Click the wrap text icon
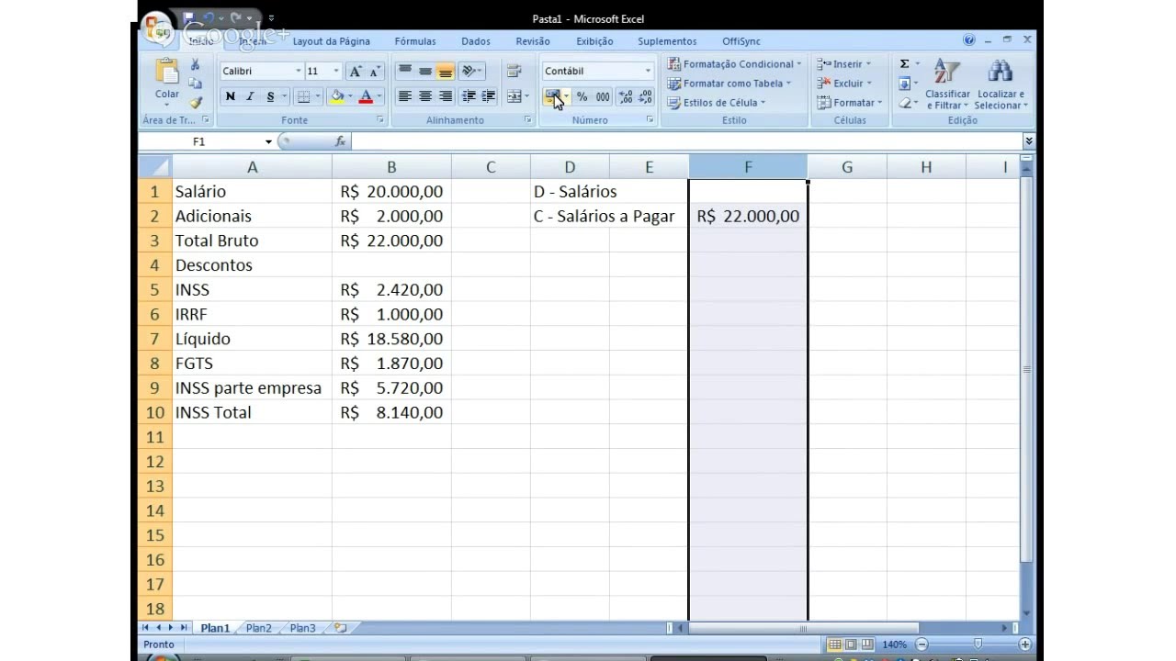1176x661 pixels. [x=514, y=71]
